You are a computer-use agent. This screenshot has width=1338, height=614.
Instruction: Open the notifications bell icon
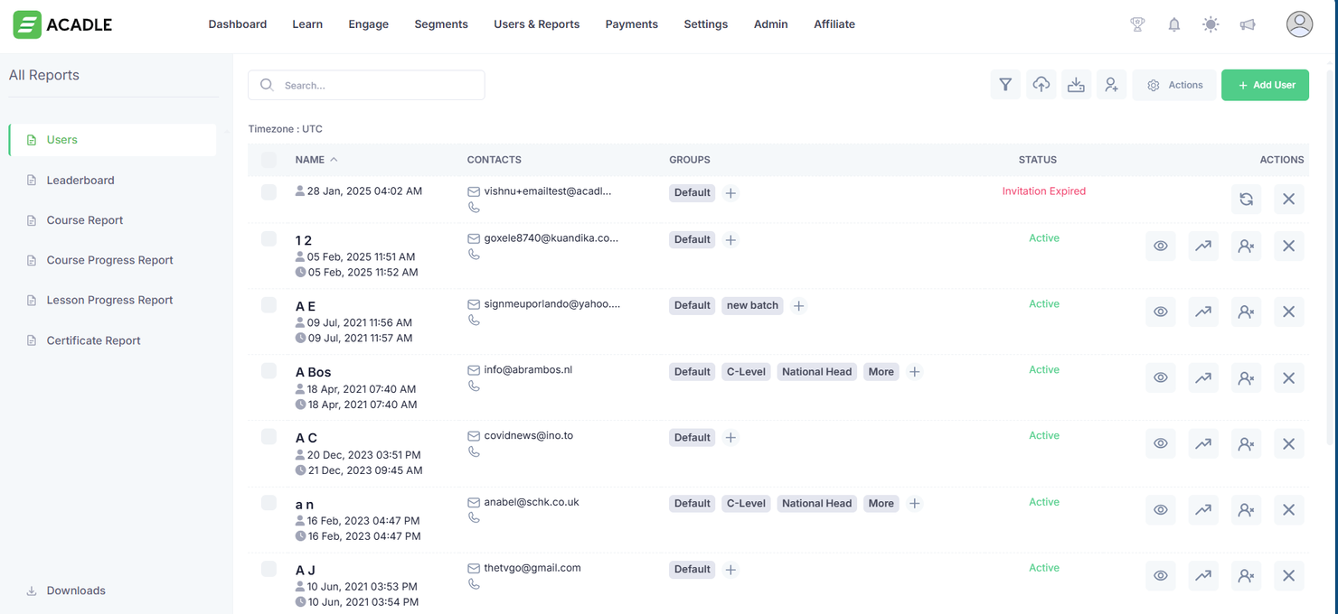point(1173,24)
